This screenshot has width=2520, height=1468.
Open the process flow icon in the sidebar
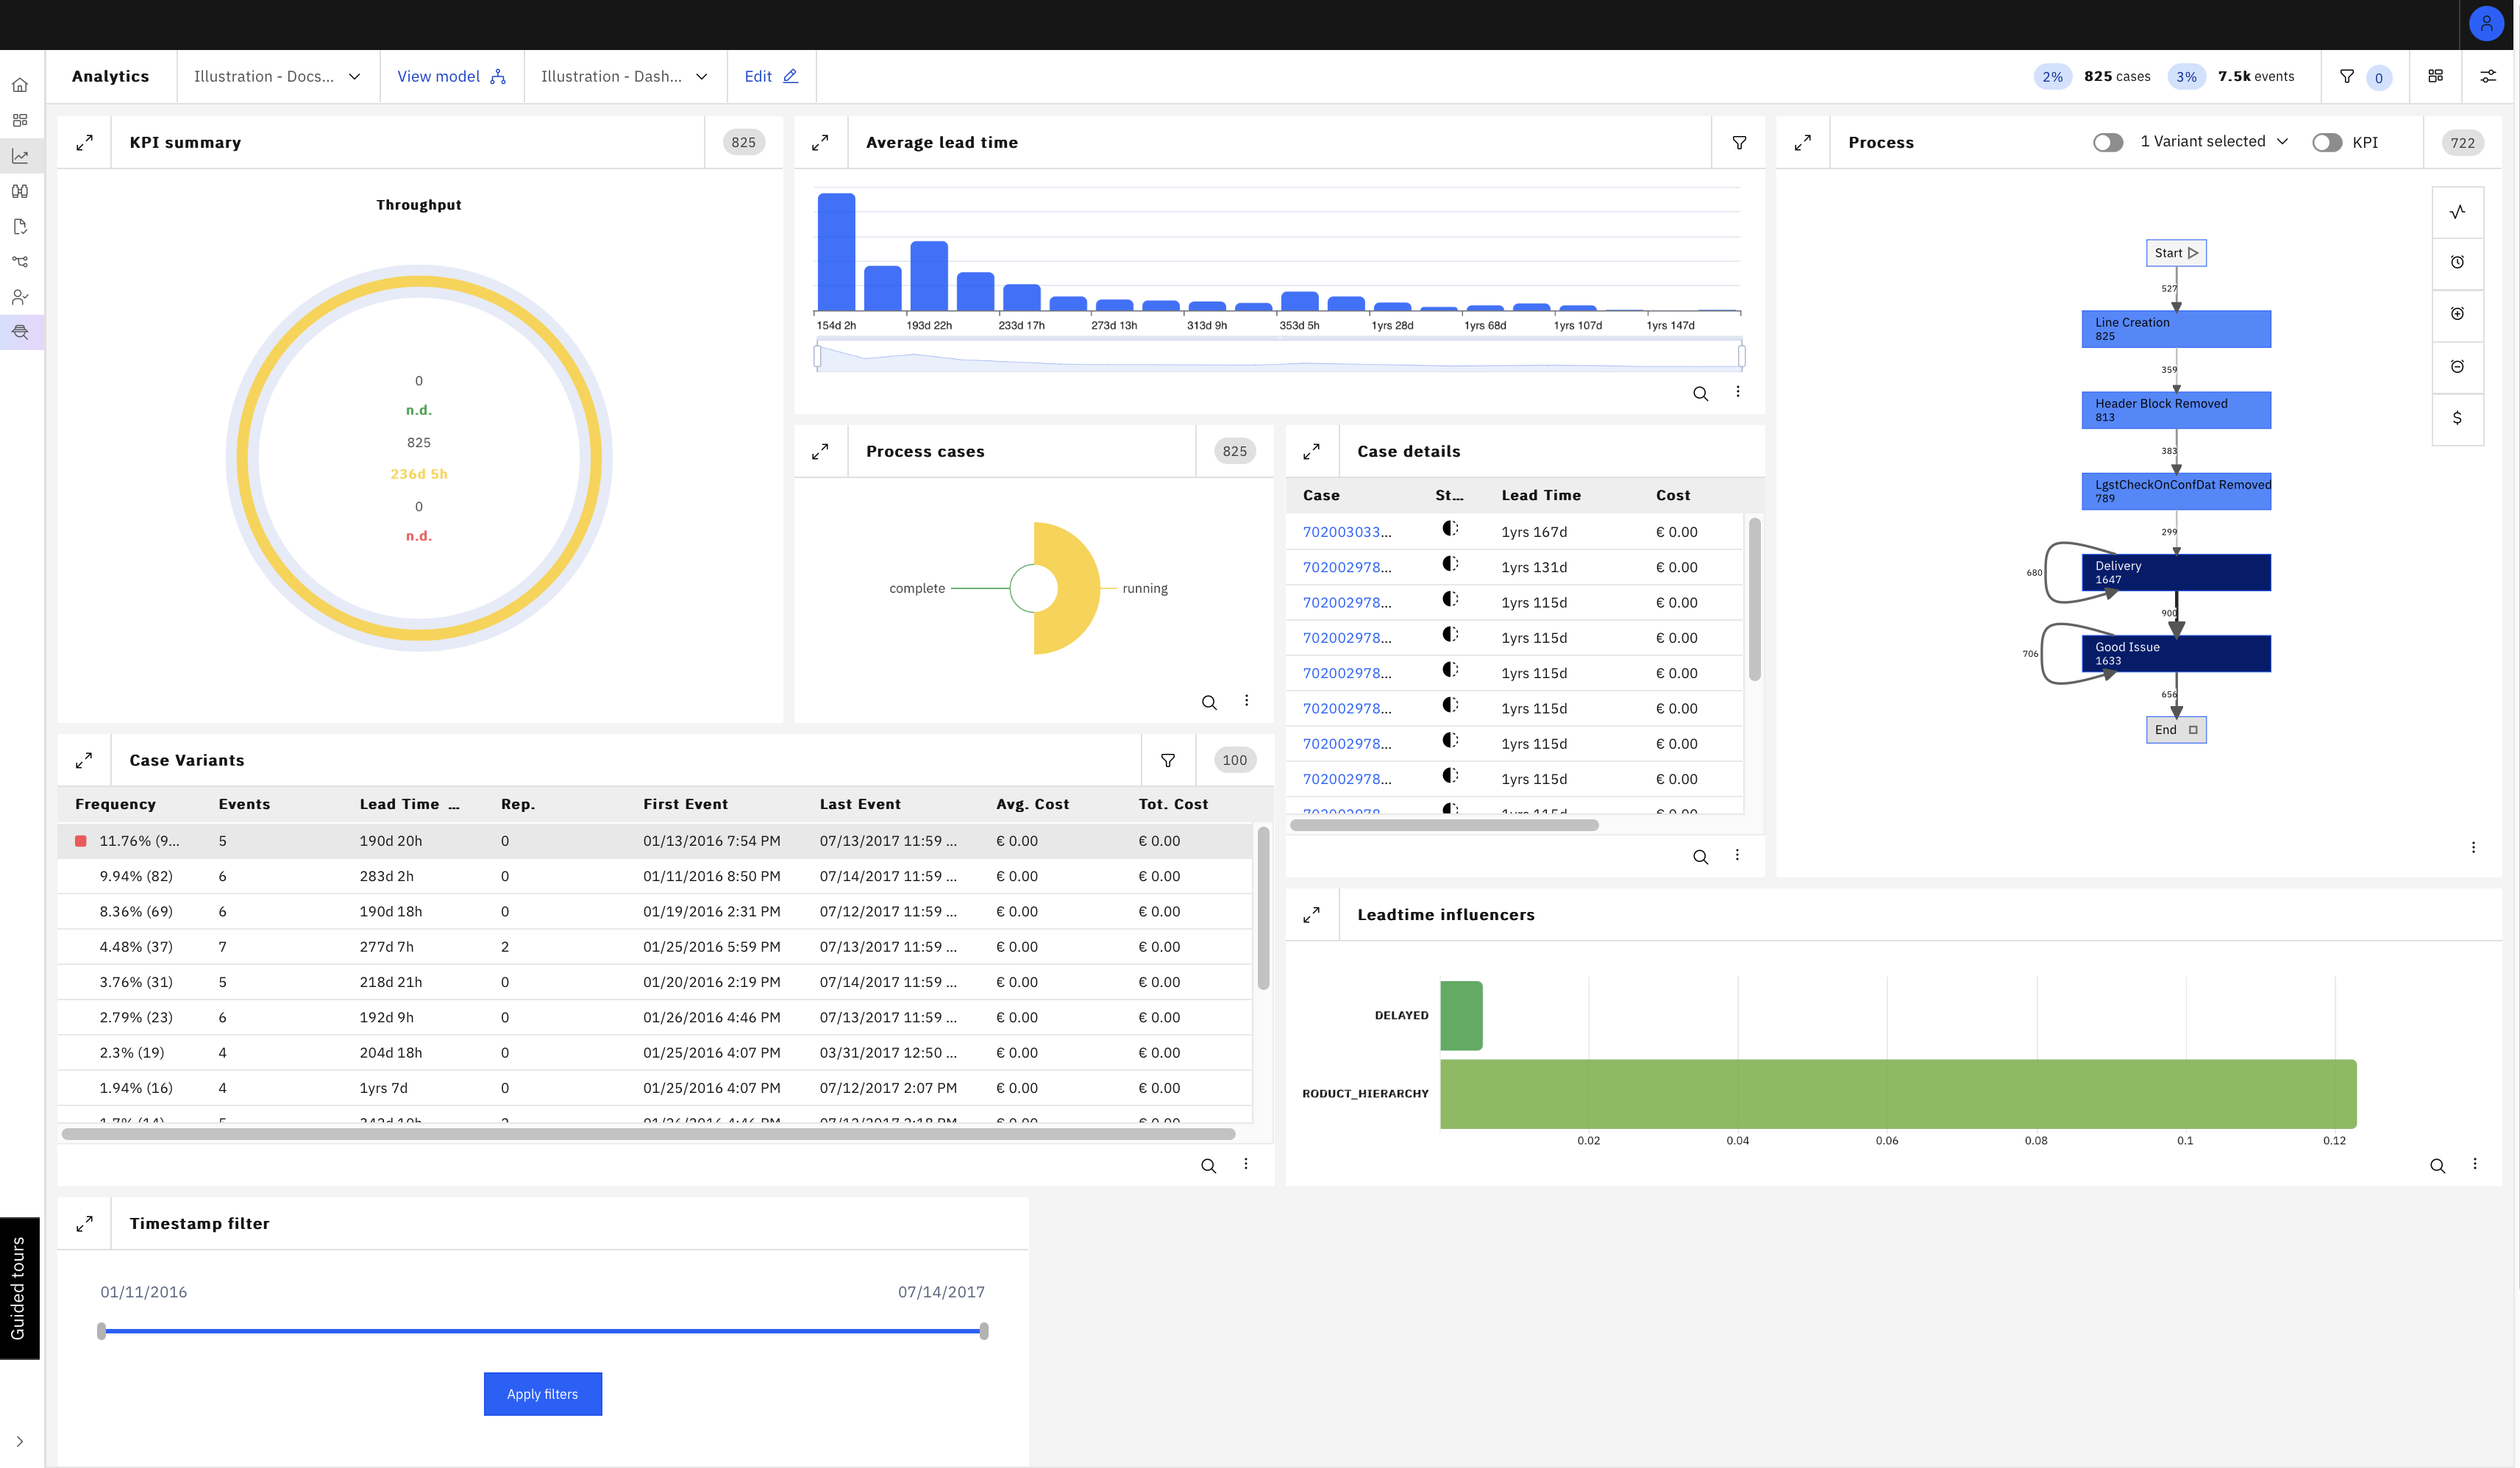(x=20, y=262)
